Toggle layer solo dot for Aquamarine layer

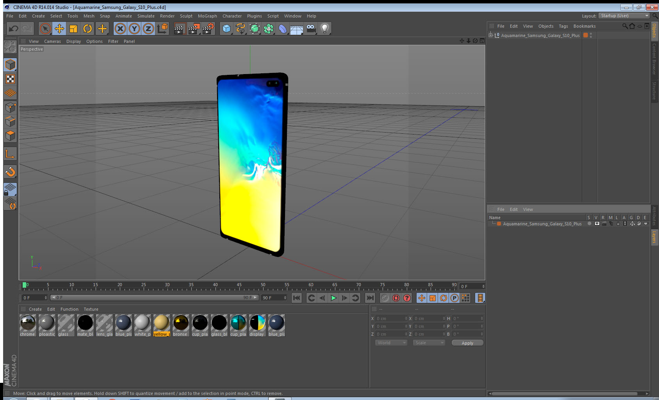pos(589,224)
